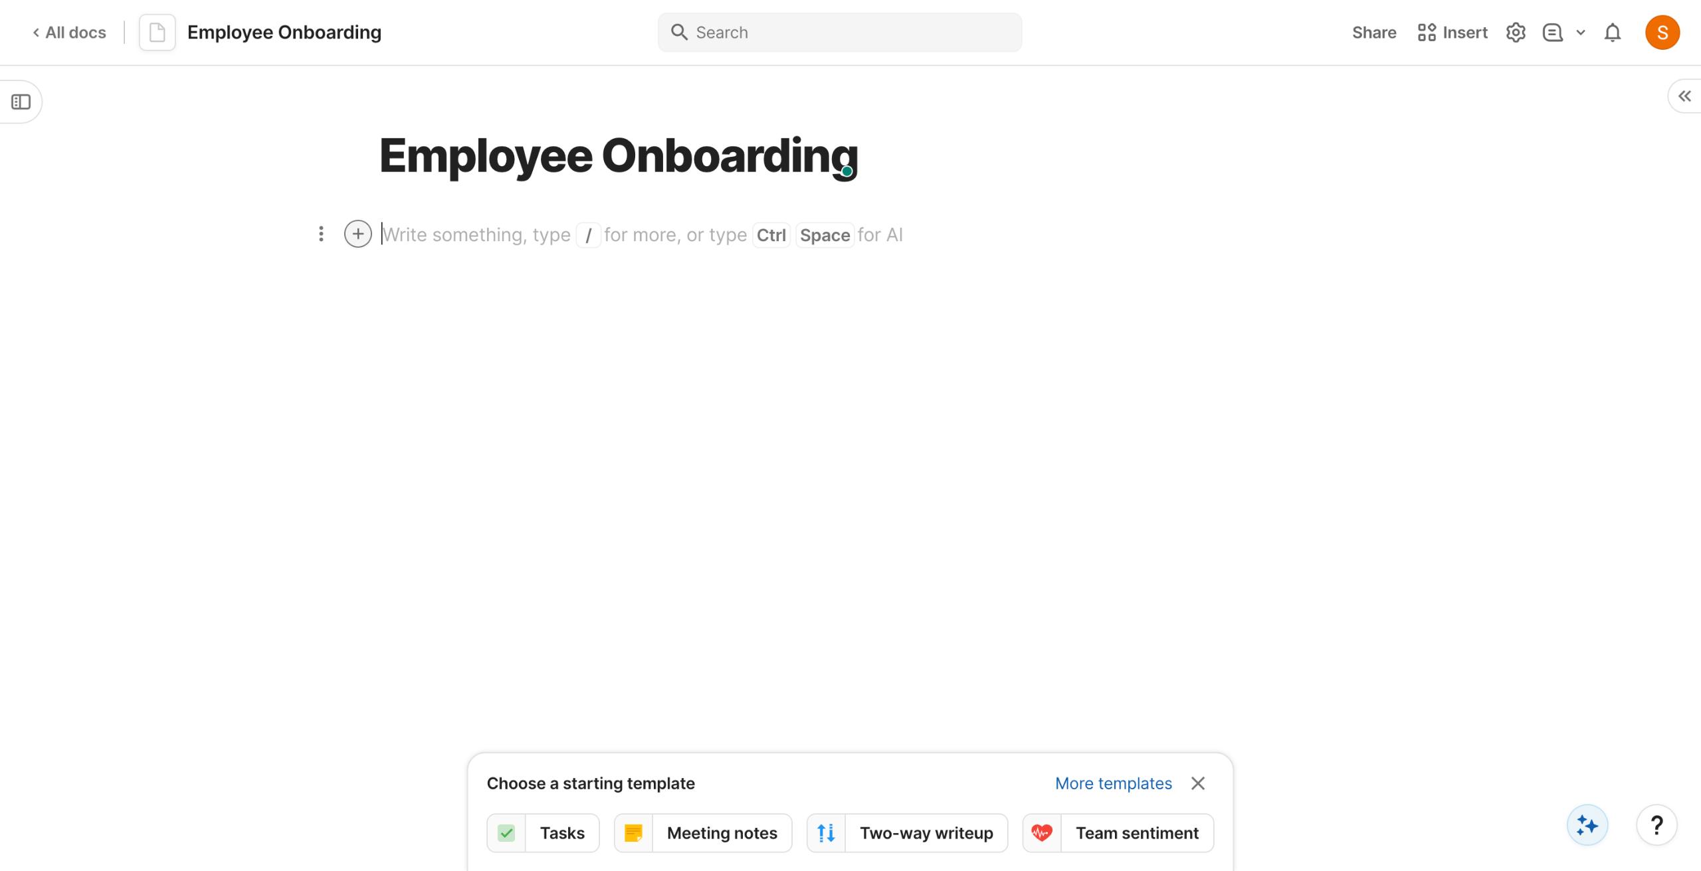Viewport: 1701px width, 871px height.
Task: Go back to All docs
Action: pyautogui.click(x=70, y=33)
